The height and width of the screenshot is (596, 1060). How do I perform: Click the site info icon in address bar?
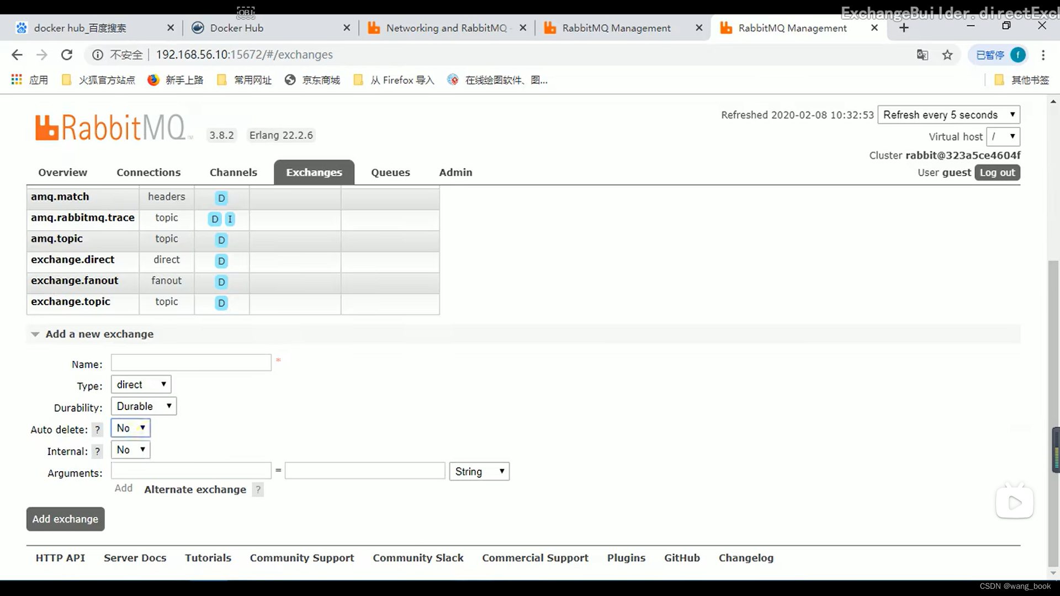coord(98,55)
